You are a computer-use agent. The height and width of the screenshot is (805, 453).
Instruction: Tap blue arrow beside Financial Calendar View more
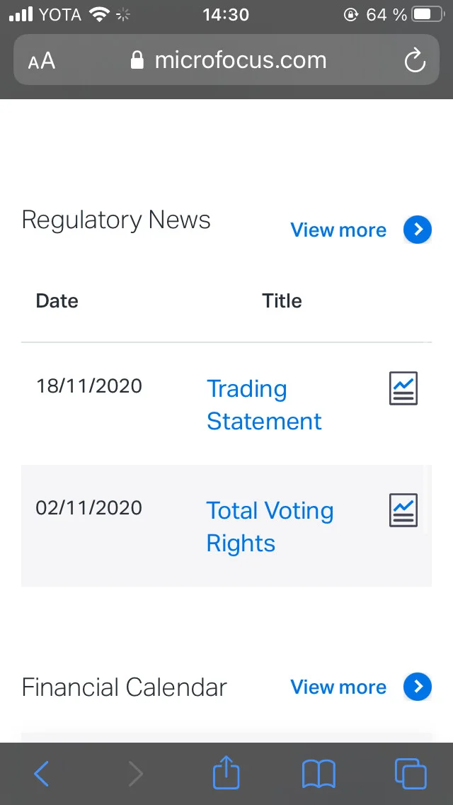point(418,687)
